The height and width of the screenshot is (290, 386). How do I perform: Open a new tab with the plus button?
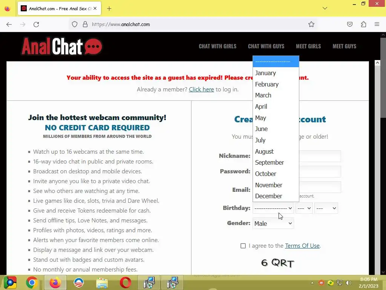click(x=109, y=9)
